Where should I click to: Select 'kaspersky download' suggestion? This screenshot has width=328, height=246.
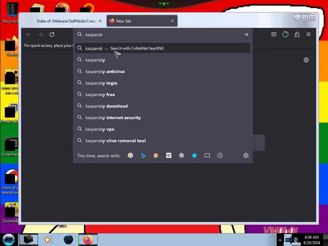coord(163,106)
